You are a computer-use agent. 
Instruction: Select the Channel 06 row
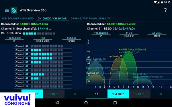(x=43, y=66)
